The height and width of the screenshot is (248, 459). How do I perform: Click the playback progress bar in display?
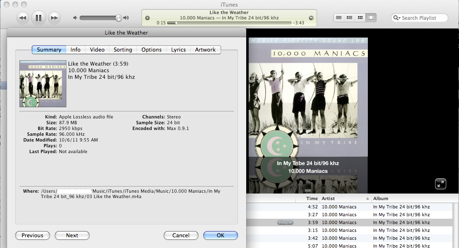(x=229, y=23)
